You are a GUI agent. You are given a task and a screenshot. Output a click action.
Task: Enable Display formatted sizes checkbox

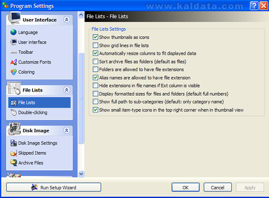95,94
